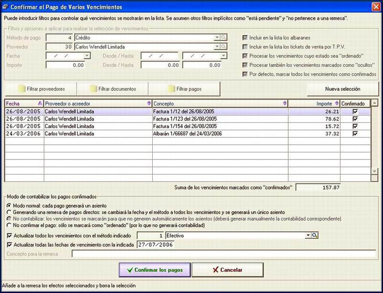
Task: Open the Efectivo payment method dropdown
Action: [308, 235]
